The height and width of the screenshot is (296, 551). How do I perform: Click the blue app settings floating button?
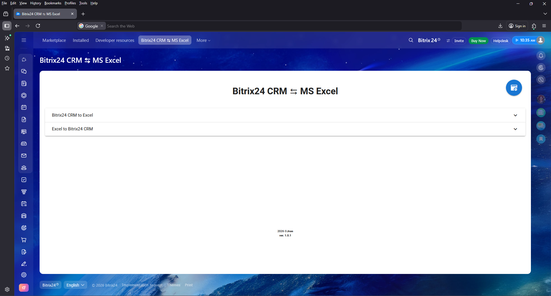click(514, 88)
